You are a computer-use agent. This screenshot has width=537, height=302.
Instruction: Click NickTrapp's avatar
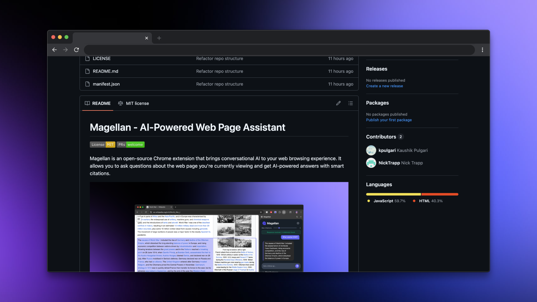pos(371,163)
